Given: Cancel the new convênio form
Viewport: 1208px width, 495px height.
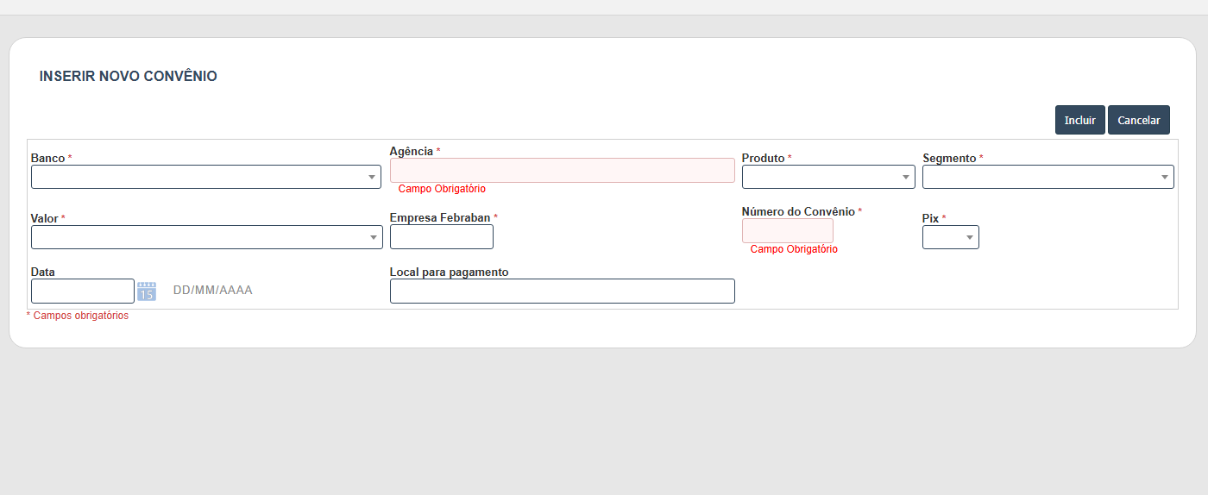Looking at the screenshot, I should click(x=1138, y=120).
